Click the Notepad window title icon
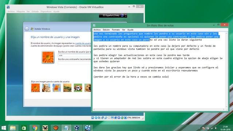The width and height of the screenshot is (233, 131). (94, 25)
